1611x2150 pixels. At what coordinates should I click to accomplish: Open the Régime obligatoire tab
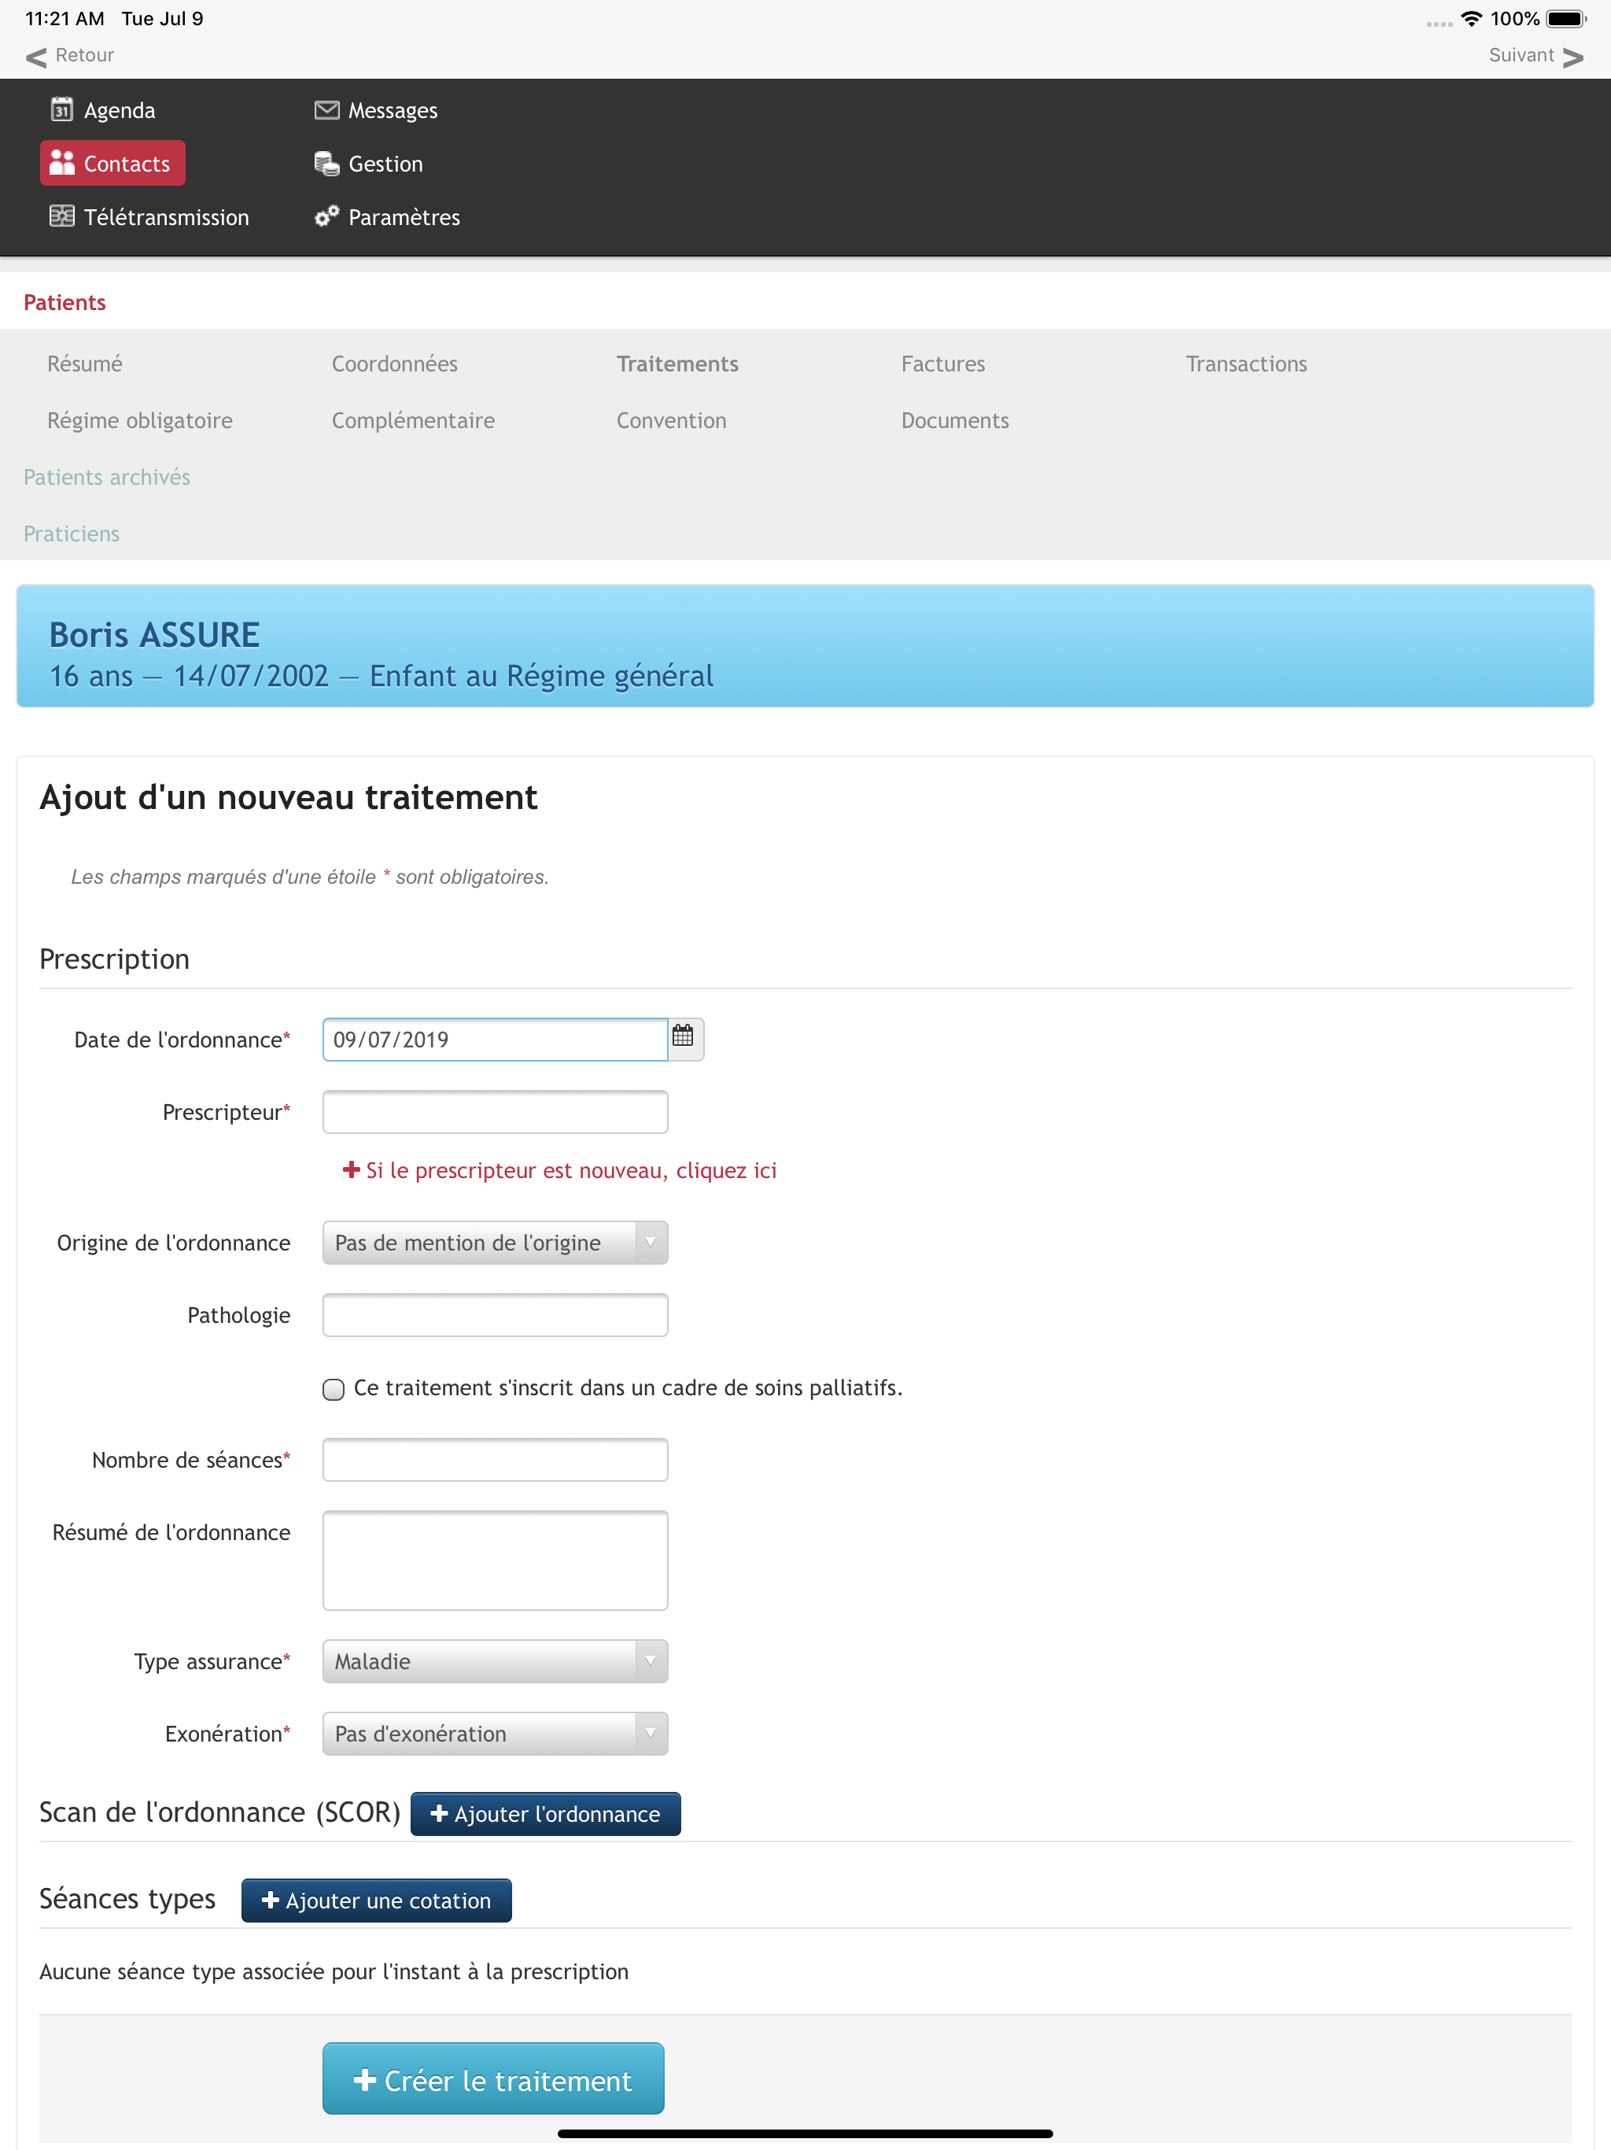tap(140, 420)
